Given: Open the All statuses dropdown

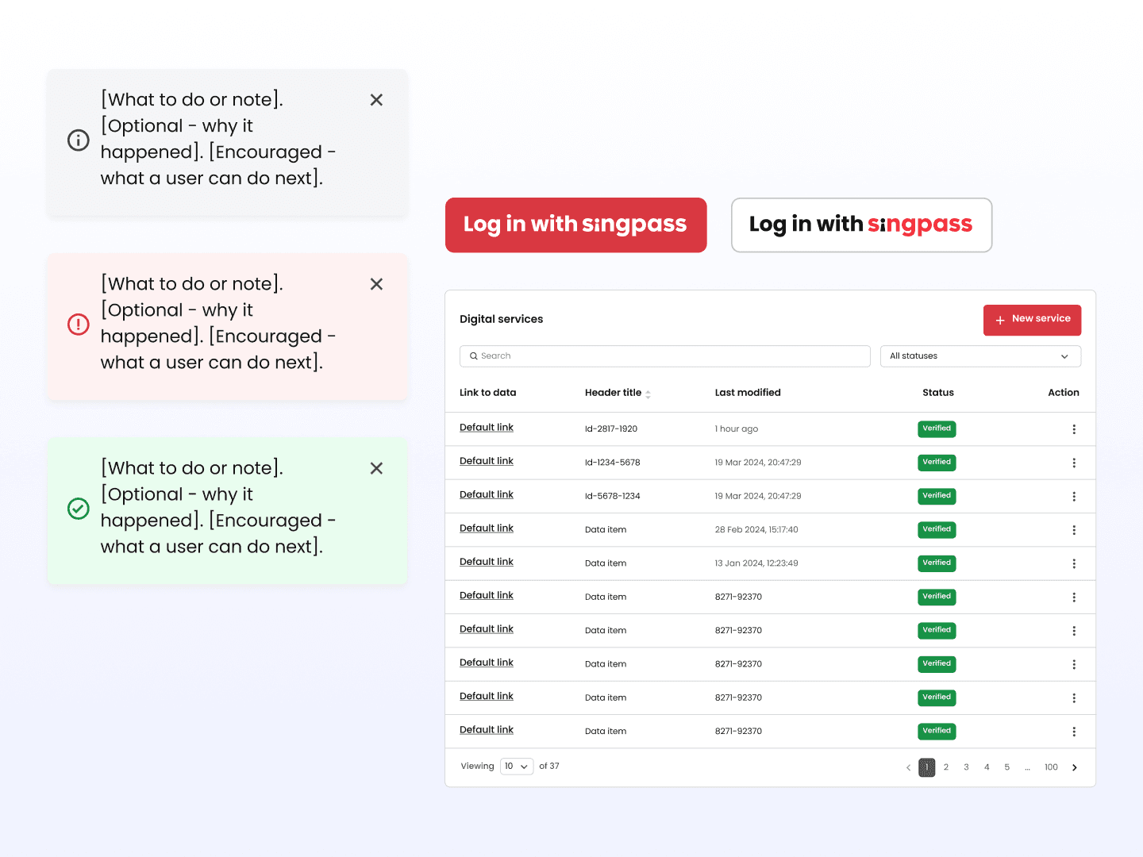Looking at the screenshot, I should (x=980, y=355).
